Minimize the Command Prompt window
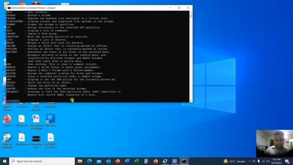This screenshot has width=293, height=165. 170,8
